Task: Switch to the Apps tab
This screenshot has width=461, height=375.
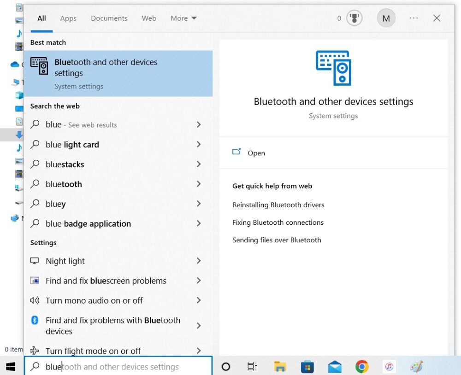Action: click(68, 18)
